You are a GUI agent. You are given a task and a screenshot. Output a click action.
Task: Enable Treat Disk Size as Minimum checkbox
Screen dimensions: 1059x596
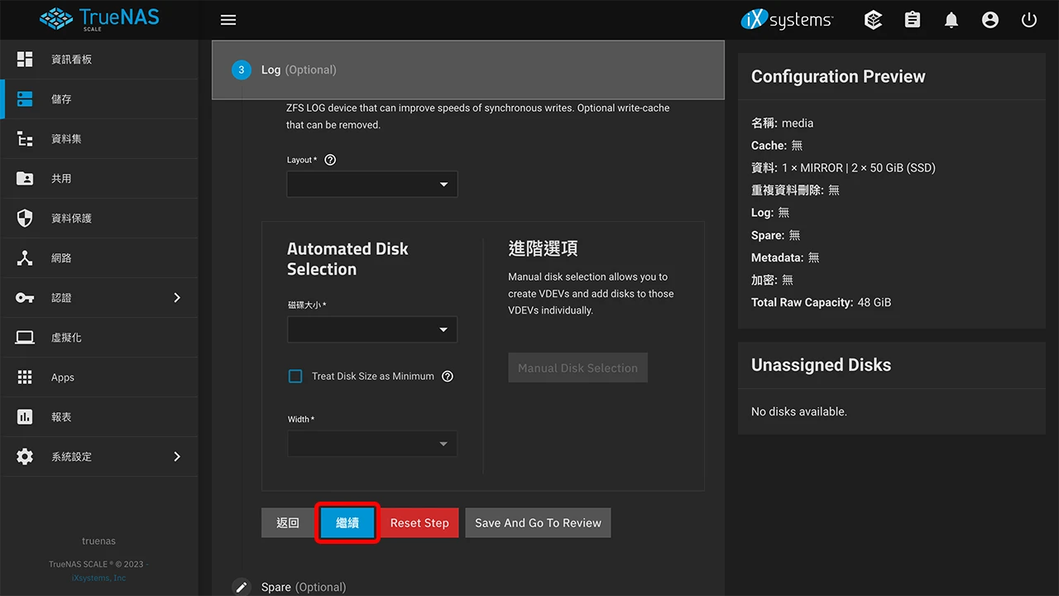pyautogui.click(x=295, y=376)
